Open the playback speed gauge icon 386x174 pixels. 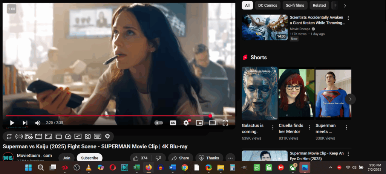click(x=68, y=136)
